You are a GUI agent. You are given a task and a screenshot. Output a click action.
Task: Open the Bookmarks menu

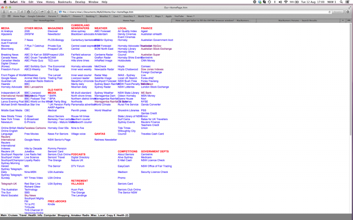click(65, 2)
